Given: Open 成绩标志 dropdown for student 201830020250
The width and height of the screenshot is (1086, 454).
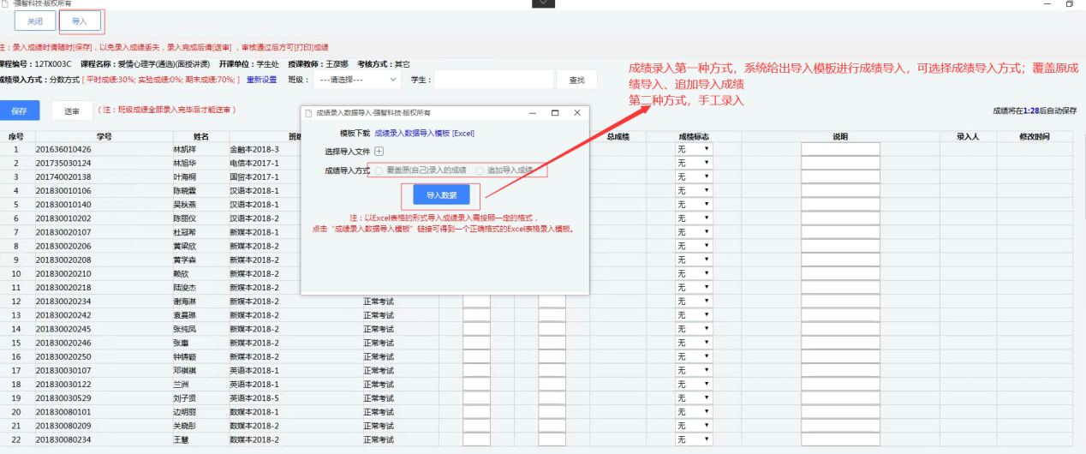Looking at the screenshot, I should [x=694, y=356].
